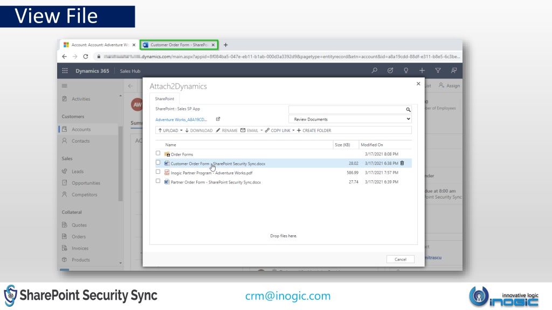Image resolution: width=552 pixels, height=310 pixels.
Task: Click Rename in the toolbar
Action: pyautogui.click(x=226, y=130)
